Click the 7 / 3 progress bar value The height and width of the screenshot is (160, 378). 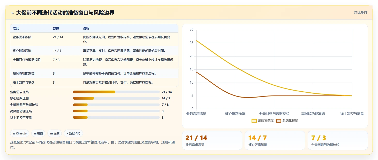tap(165, 105)
